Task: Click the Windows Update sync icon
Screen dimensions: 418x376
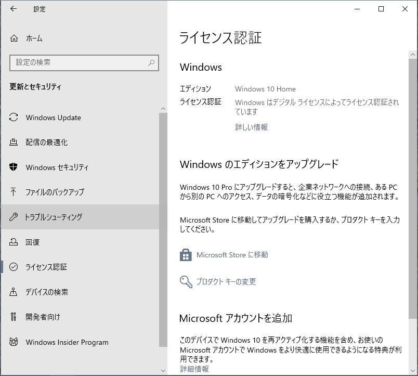Action: click(14, 118)
